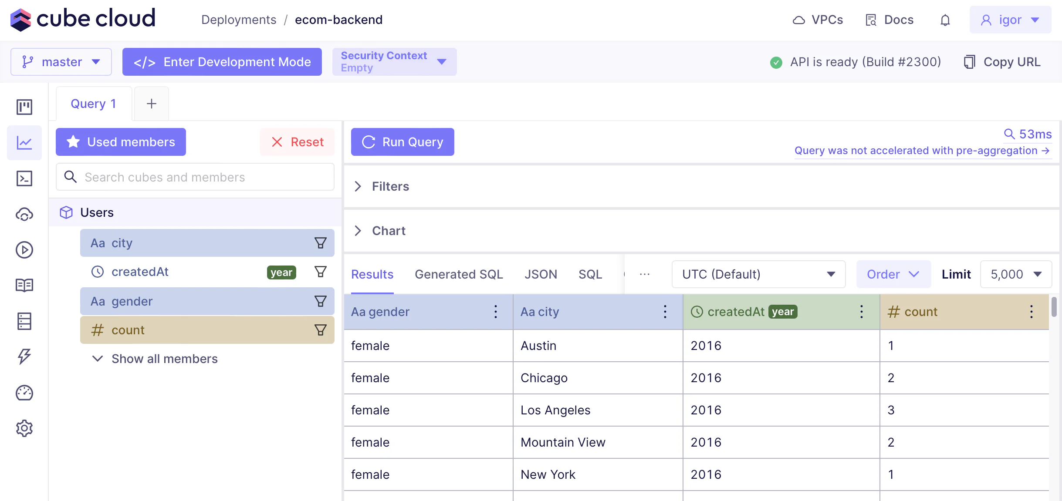Open pre-aggregation not accelerated link
Image resolution: width=1062 pixels, height=501 pixels.
coord(922,151)
